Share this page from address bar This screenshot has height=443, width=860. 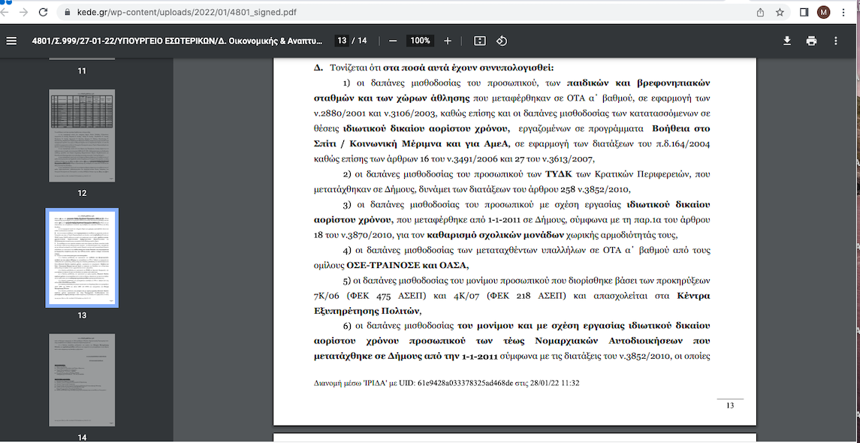coord(761,12)
